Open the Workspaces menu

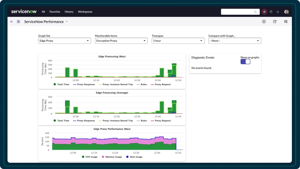tap(85, 12)
